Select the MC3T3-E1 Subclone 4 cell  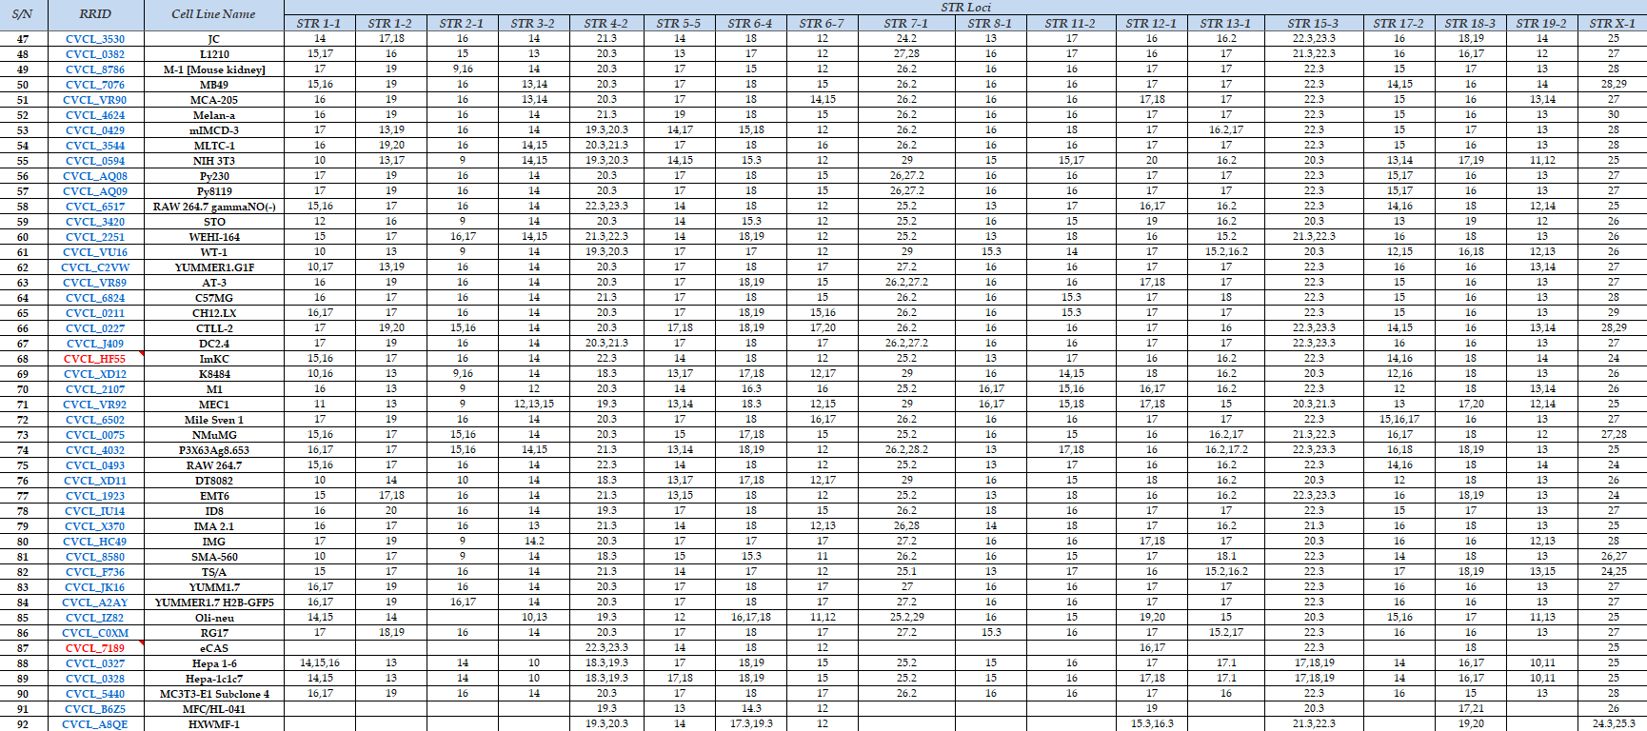(x=214, y=694)
